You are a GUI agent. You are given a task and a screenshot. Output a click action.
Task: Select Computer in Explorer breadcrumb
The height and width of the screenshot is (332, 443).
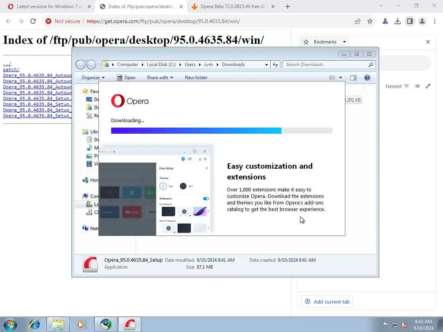tap(127, 65)
